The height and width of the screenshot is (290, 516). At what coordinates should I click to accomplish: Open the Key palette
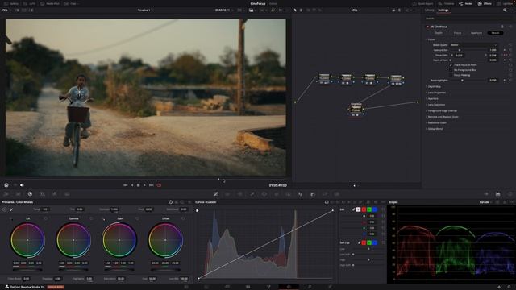pos(313,194)
